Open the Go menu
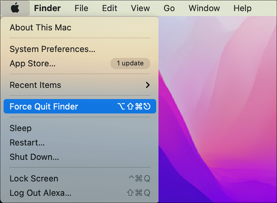This screenshot has width=277, height=203. [x=169, y=8]
